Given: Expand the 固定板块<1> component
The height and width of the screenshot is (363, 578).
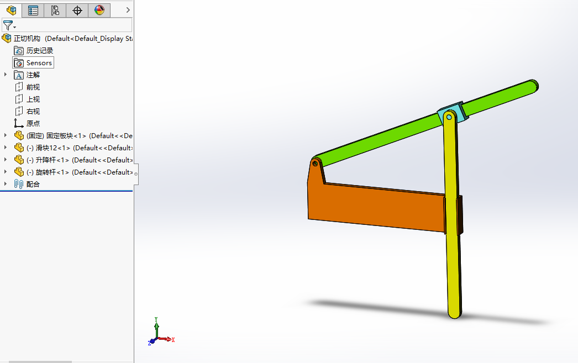Looking at the screenshot, I should (x=5, y=135).
